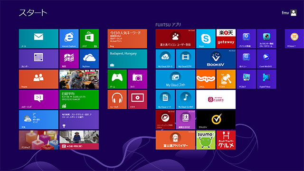Open the SUUMO green mascot tile
This screenshot has height=171, width=304.
click(x=206, y=140)
